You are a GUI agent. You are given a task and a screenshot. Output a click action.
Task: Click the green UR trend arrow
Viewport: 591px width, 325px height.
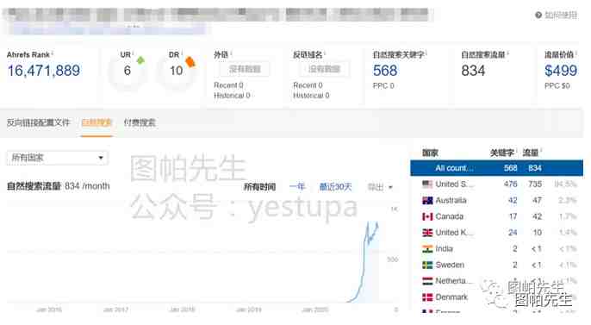140,60
